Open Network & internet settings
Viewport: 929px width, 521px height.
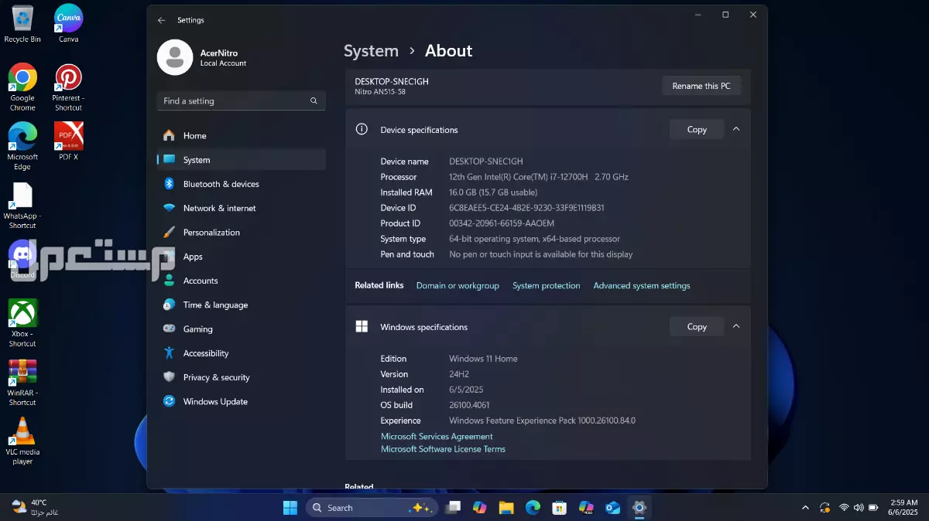(x=241, y=208)
